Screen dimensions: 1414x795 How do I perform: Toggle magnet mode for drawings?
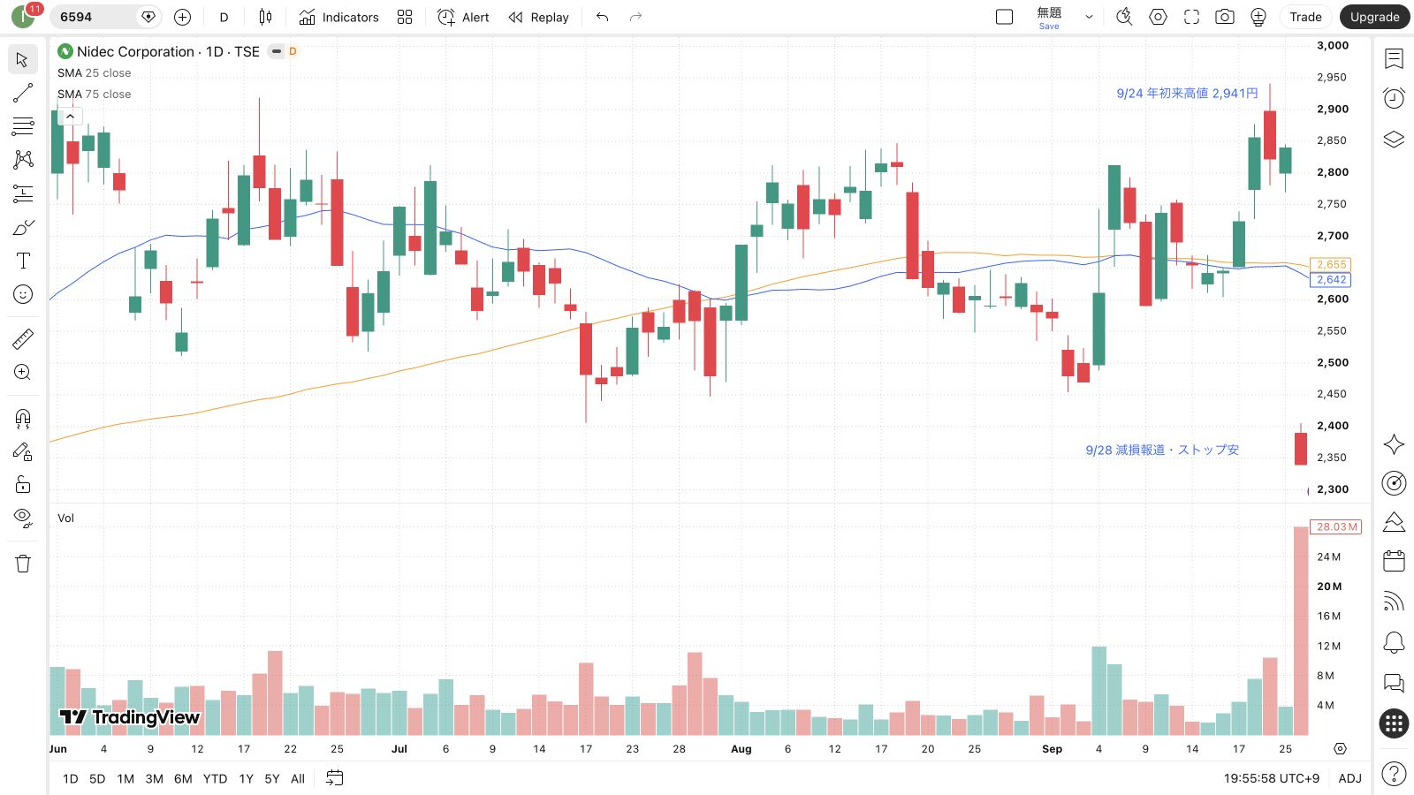tap(23, 418)
